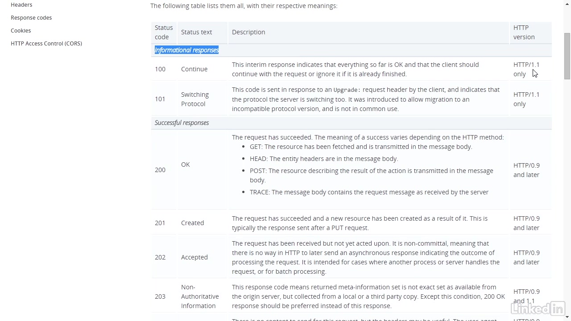Click the 'Continue' status text cell
The width and height of the screenshot is (571, 321).
point(194,69)
